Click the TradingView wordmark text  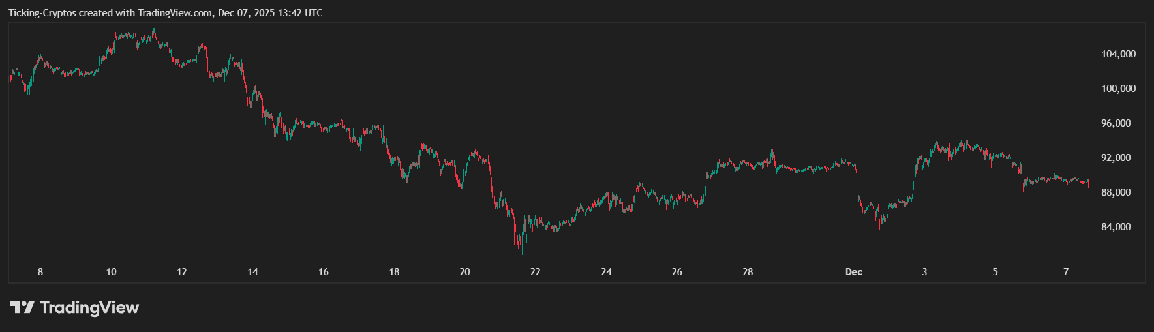pyautogui.click(x=89, y=307)
